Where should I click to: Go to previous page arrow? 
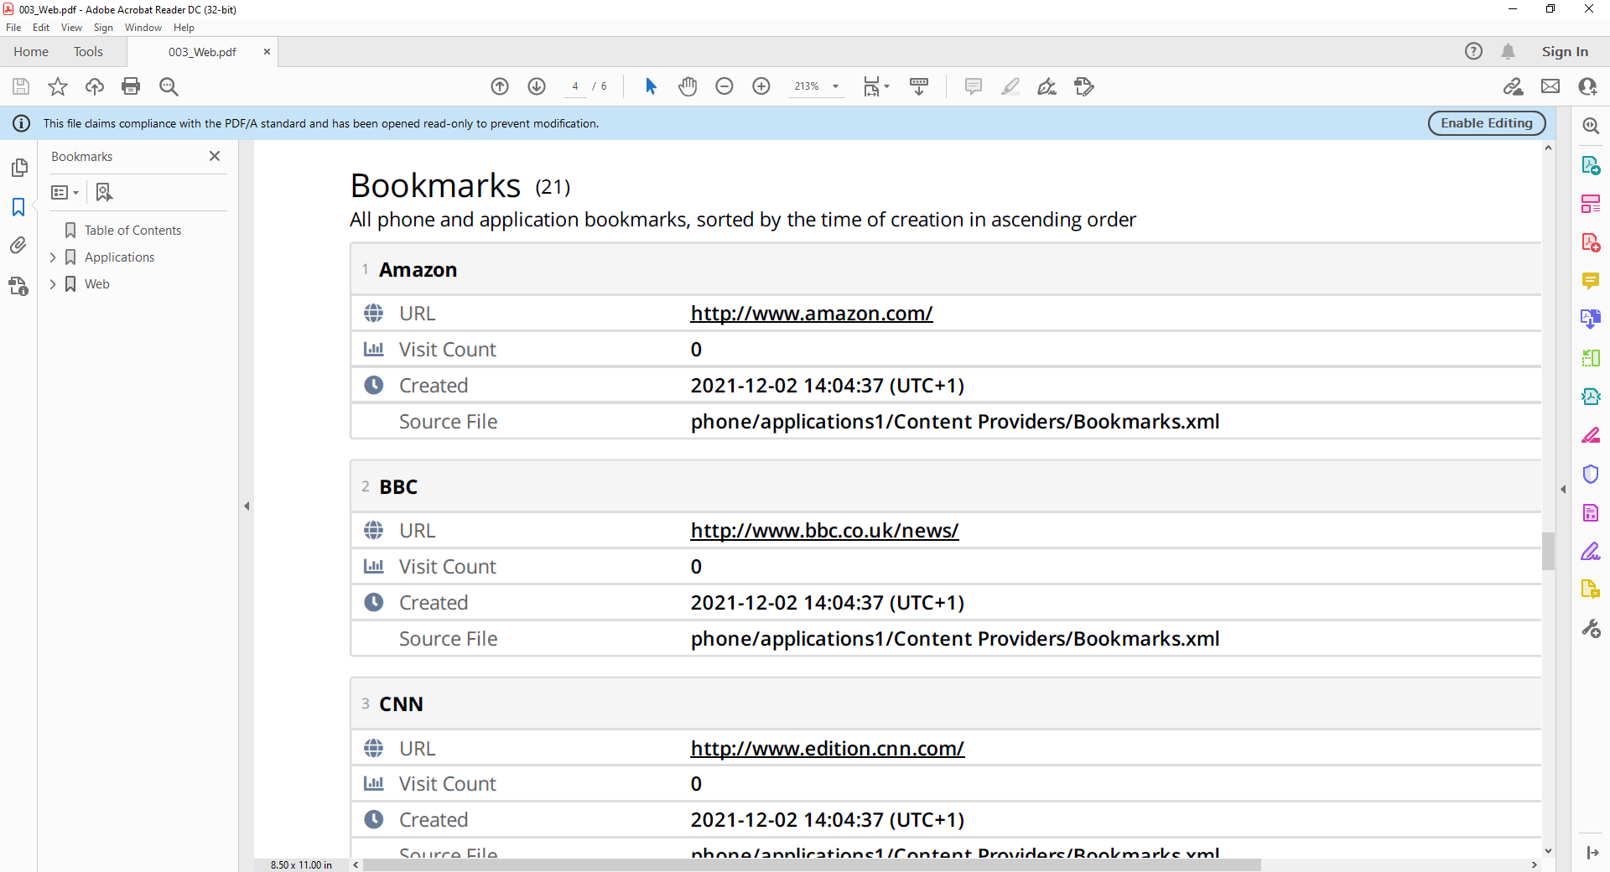point(500,86)
